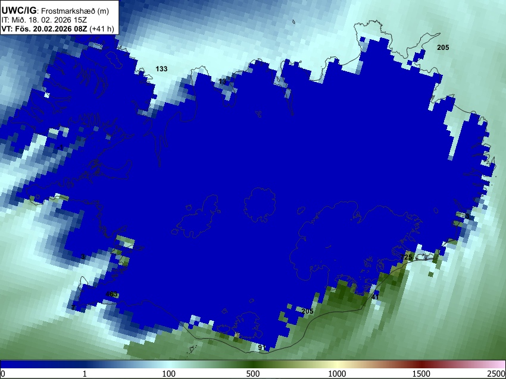
Task: Select the "IT: Mið. 18. 02. 2026 15Z" line
Action: click(x=44, y=20)
